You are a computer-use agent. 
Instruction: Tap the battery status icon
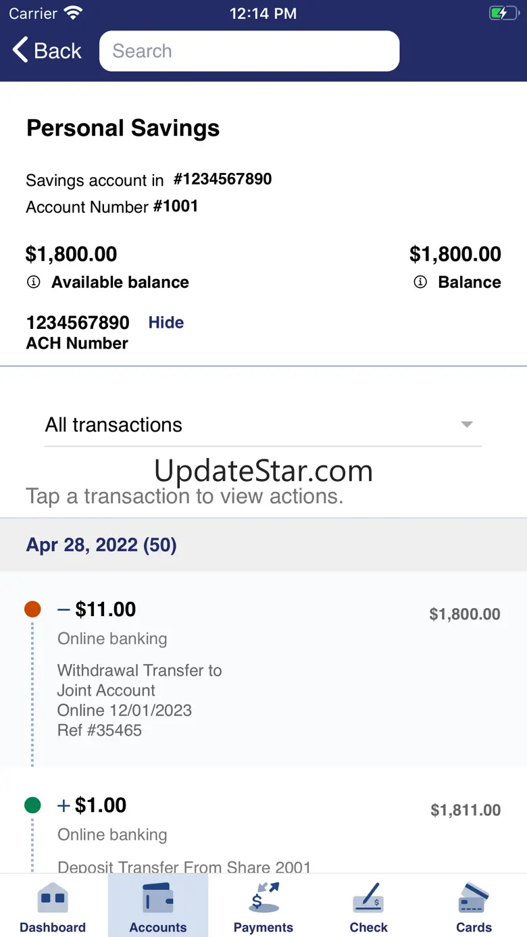(x=503, y=14)
